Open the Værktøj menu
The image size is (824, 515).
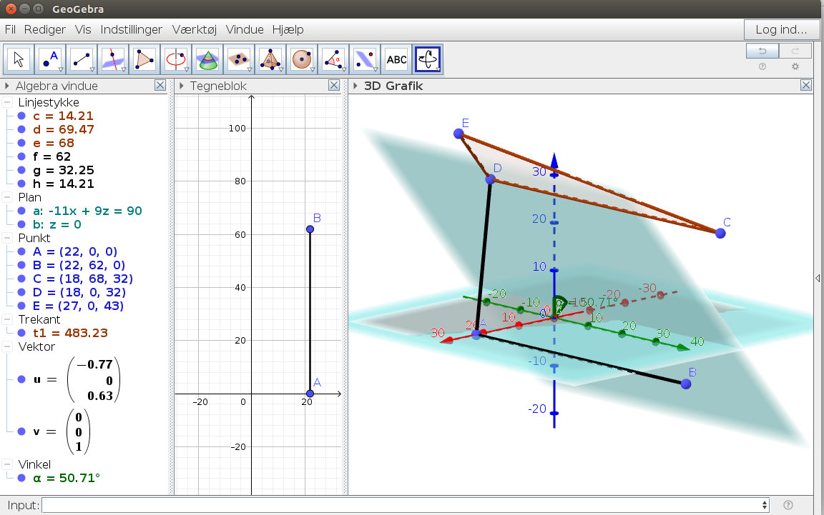click(195, 29)
